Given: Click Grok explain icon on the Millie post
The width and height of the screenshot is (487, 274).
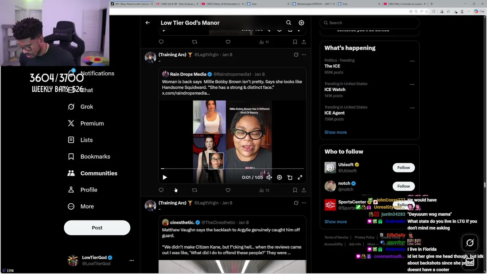Looking at the screenshot, I should tap(296, 54).
